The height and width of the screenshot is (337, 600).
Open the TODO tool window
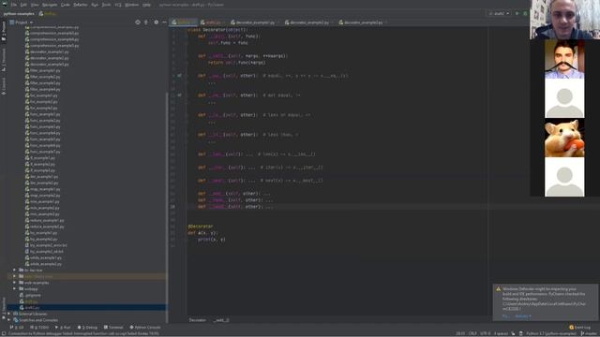point(39,328)
